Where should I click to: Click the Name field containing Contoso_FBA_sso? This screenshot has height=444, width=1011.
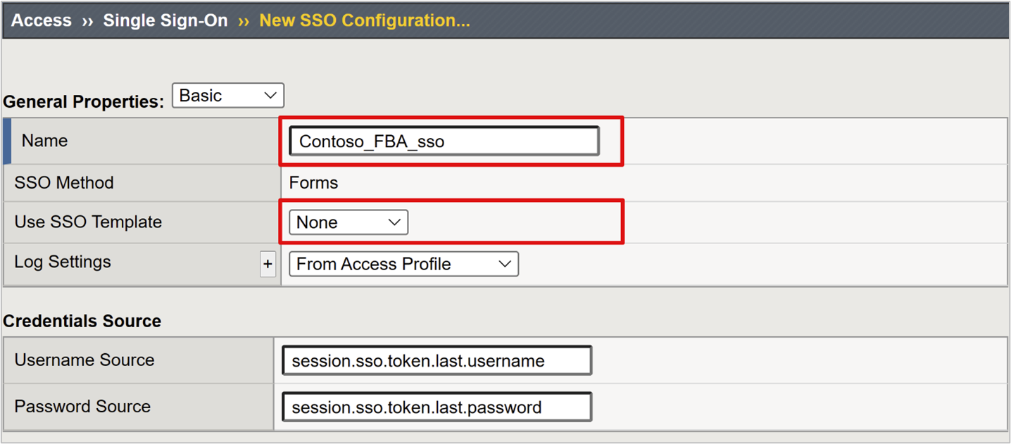[x=444, y=140]
